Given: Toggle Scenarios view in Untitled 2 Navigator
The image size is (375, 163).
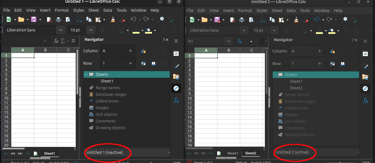Looking at the screenshot, I should [x=343, y=64].
